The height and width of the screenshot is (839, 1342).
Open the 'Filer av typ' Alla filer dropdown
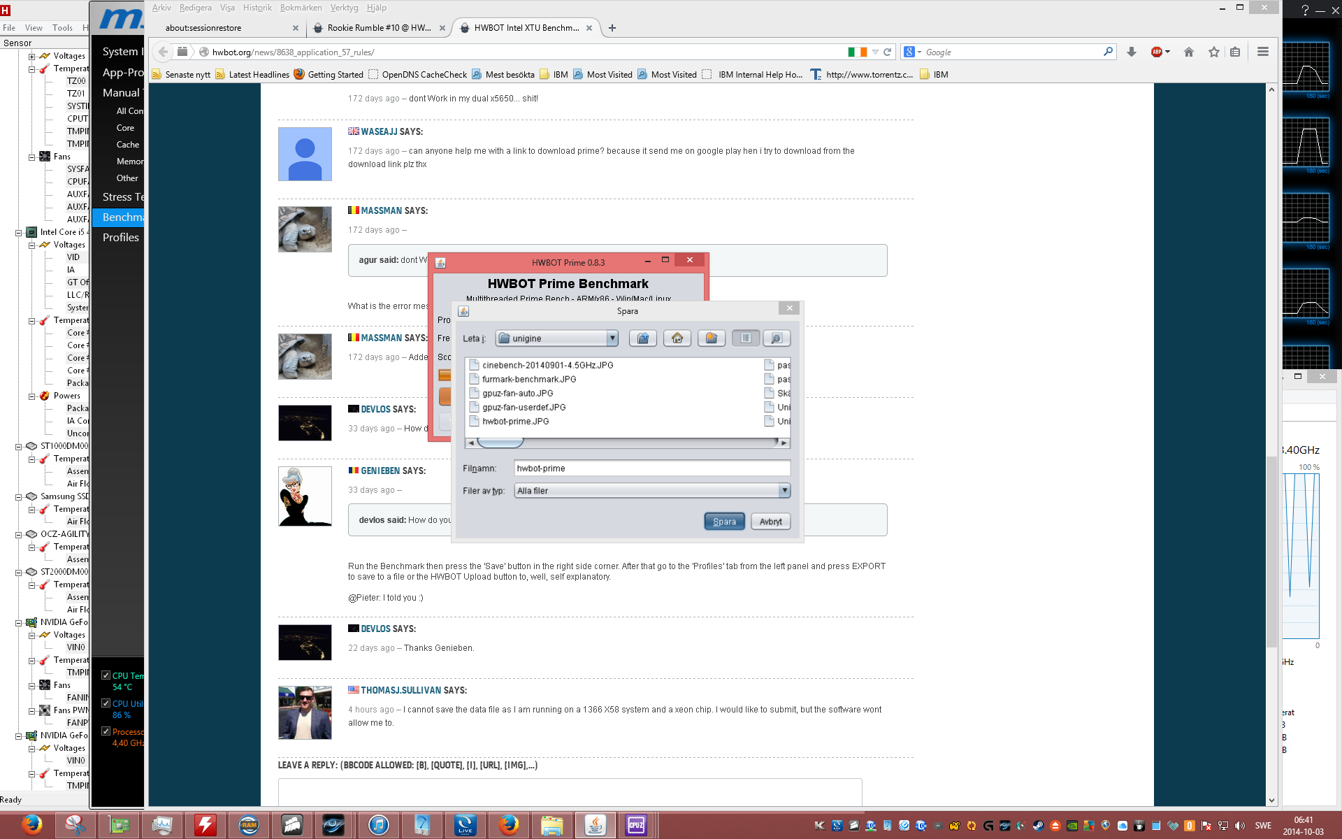tap(784, 491)
